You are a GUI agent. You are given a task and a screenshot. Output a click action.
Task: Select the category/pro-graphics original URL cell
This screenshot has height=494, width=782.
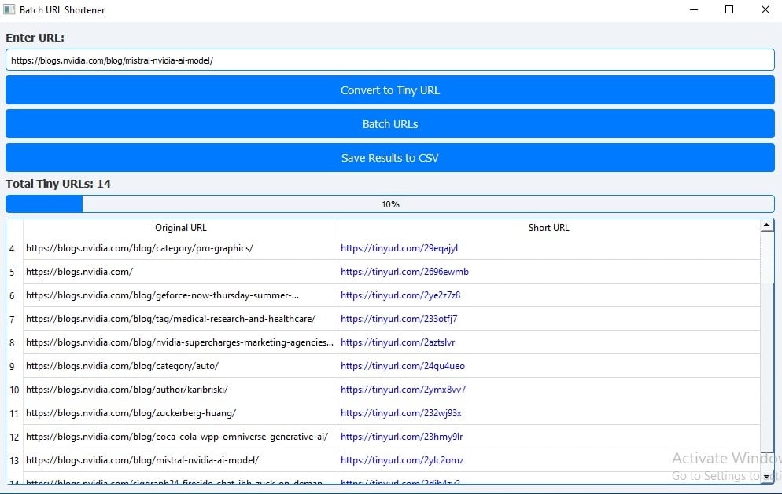(x=180, y=248)
